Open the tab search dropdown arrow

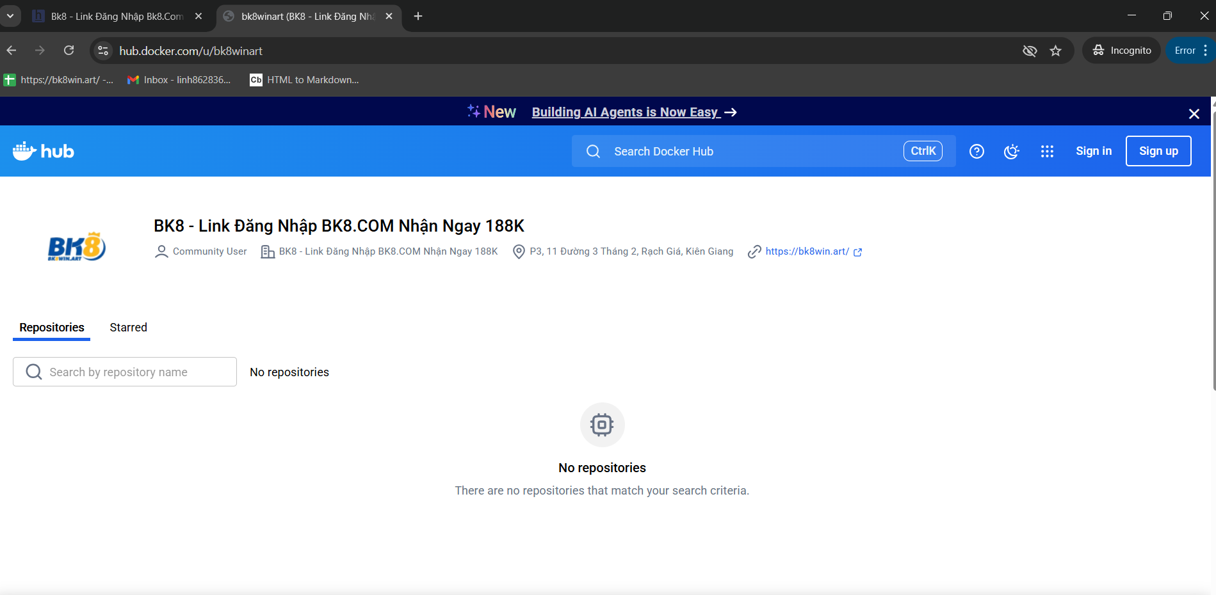(x=10, y=16)
